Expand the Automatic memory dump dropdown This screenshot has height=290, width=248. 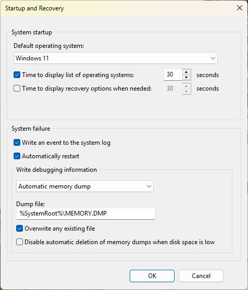pyautogui.click(x=85, y=186)
